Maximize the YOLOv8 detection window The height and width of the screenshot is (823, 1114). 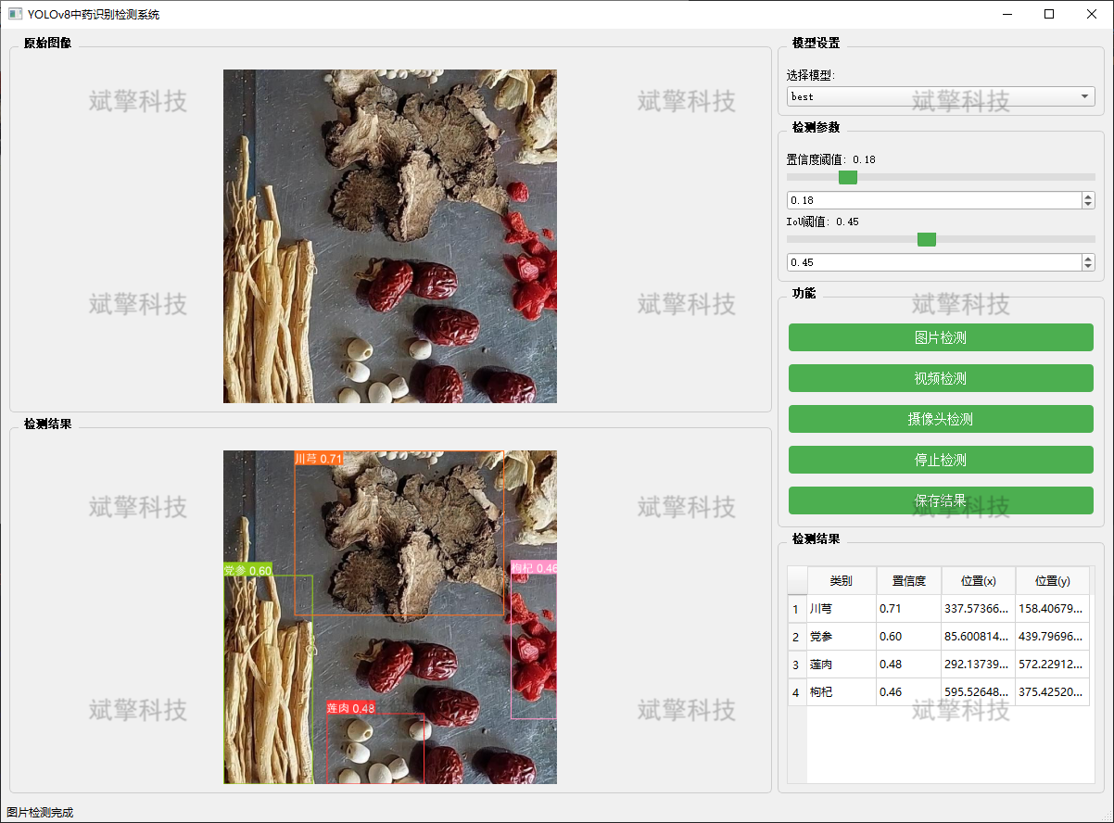(x=1049, y=14)
